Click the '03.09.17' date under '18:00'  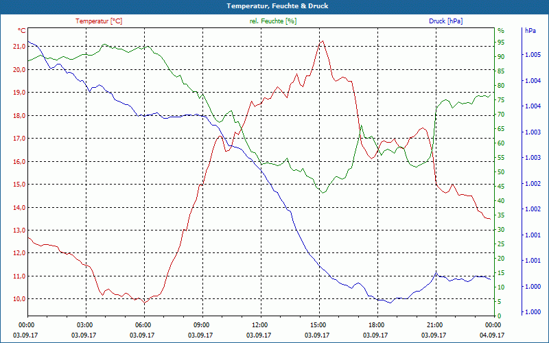375,335
